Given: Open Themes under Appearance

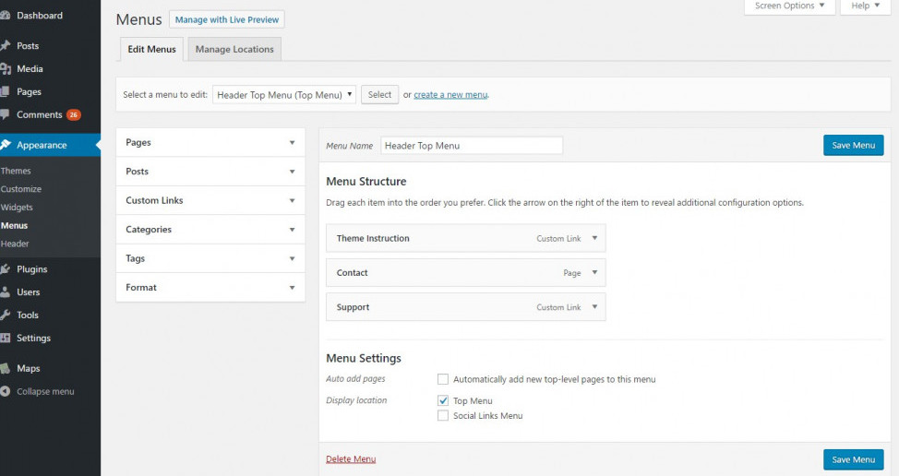Looking at the screenshot, I should (x=16, y=171).
